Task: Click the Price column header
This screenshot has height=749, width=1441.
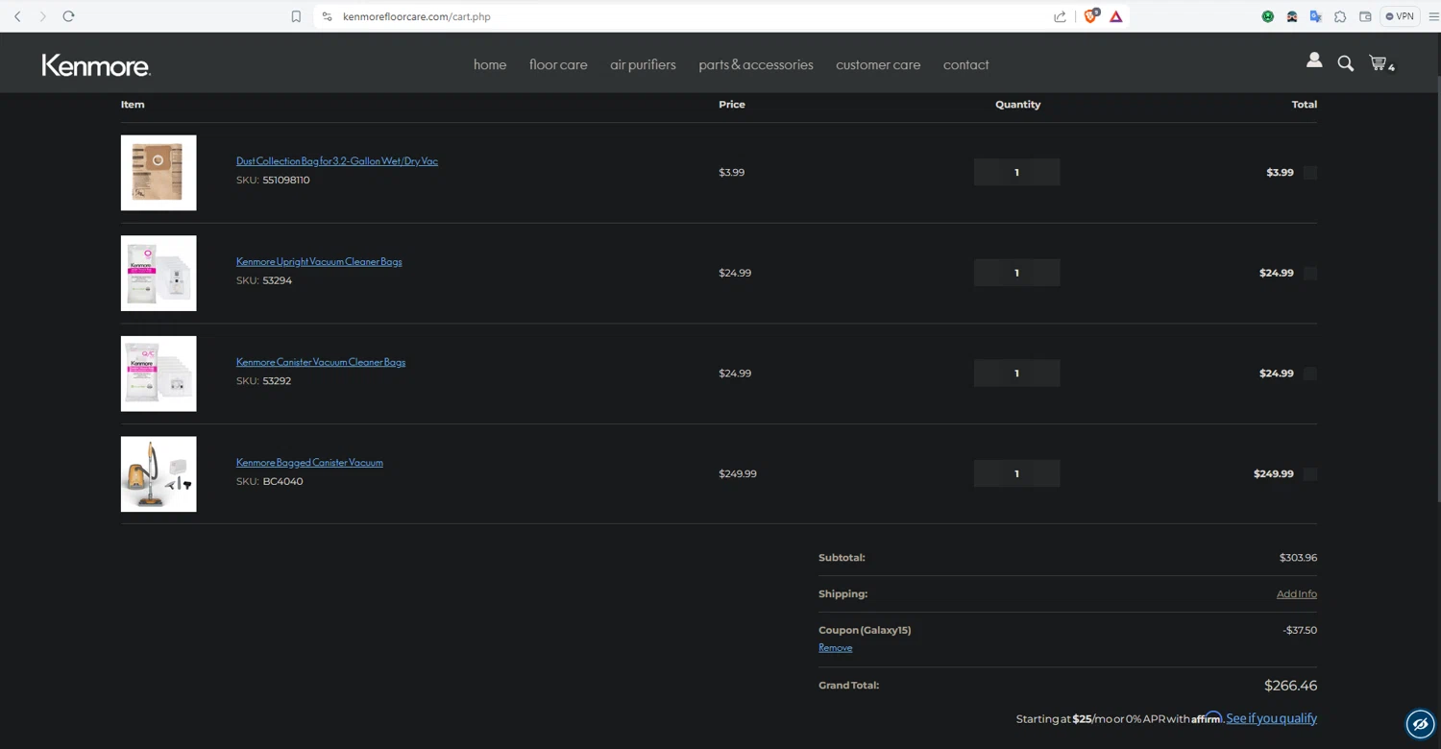Action: pos(732,105)
